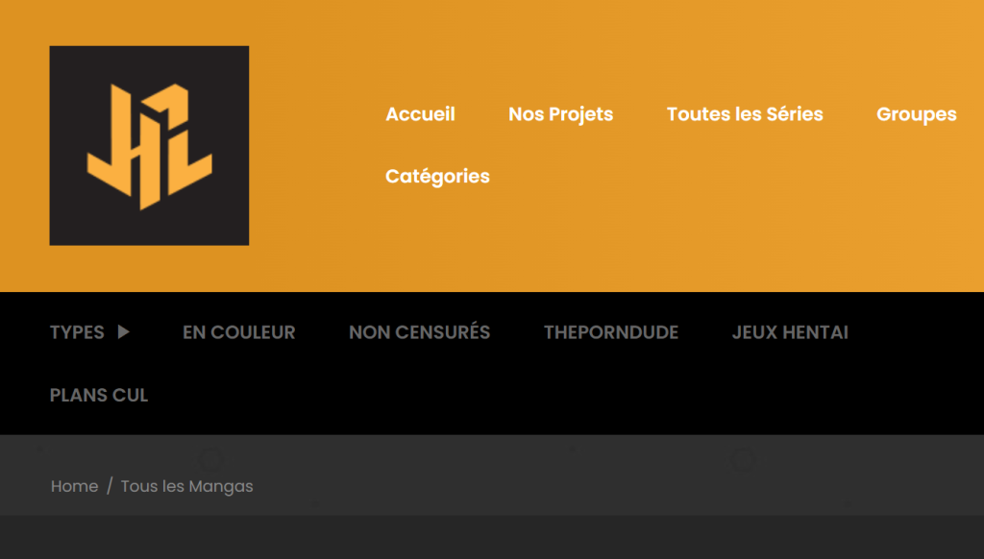Click the word Séries in the header
This screenshot has height=559, width=984.
[795, 114]
